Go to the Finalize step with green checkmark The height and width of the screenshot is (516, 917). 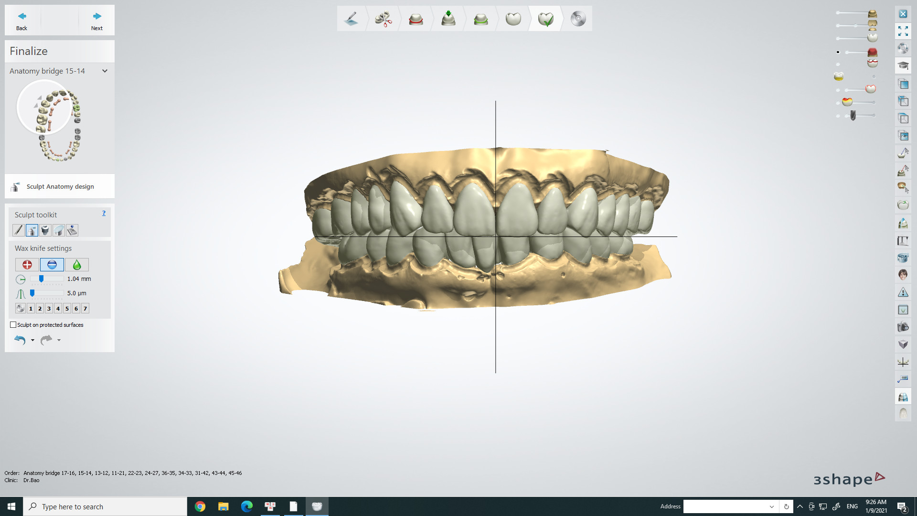[545, 19]
